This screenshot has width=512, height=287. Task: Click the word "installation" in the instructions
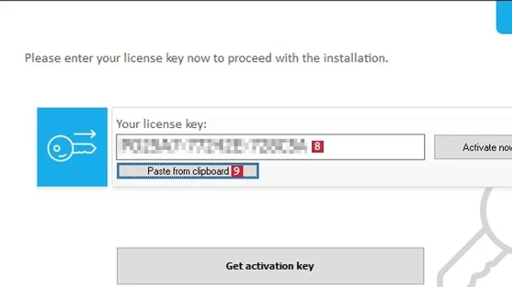click(356, 58)
